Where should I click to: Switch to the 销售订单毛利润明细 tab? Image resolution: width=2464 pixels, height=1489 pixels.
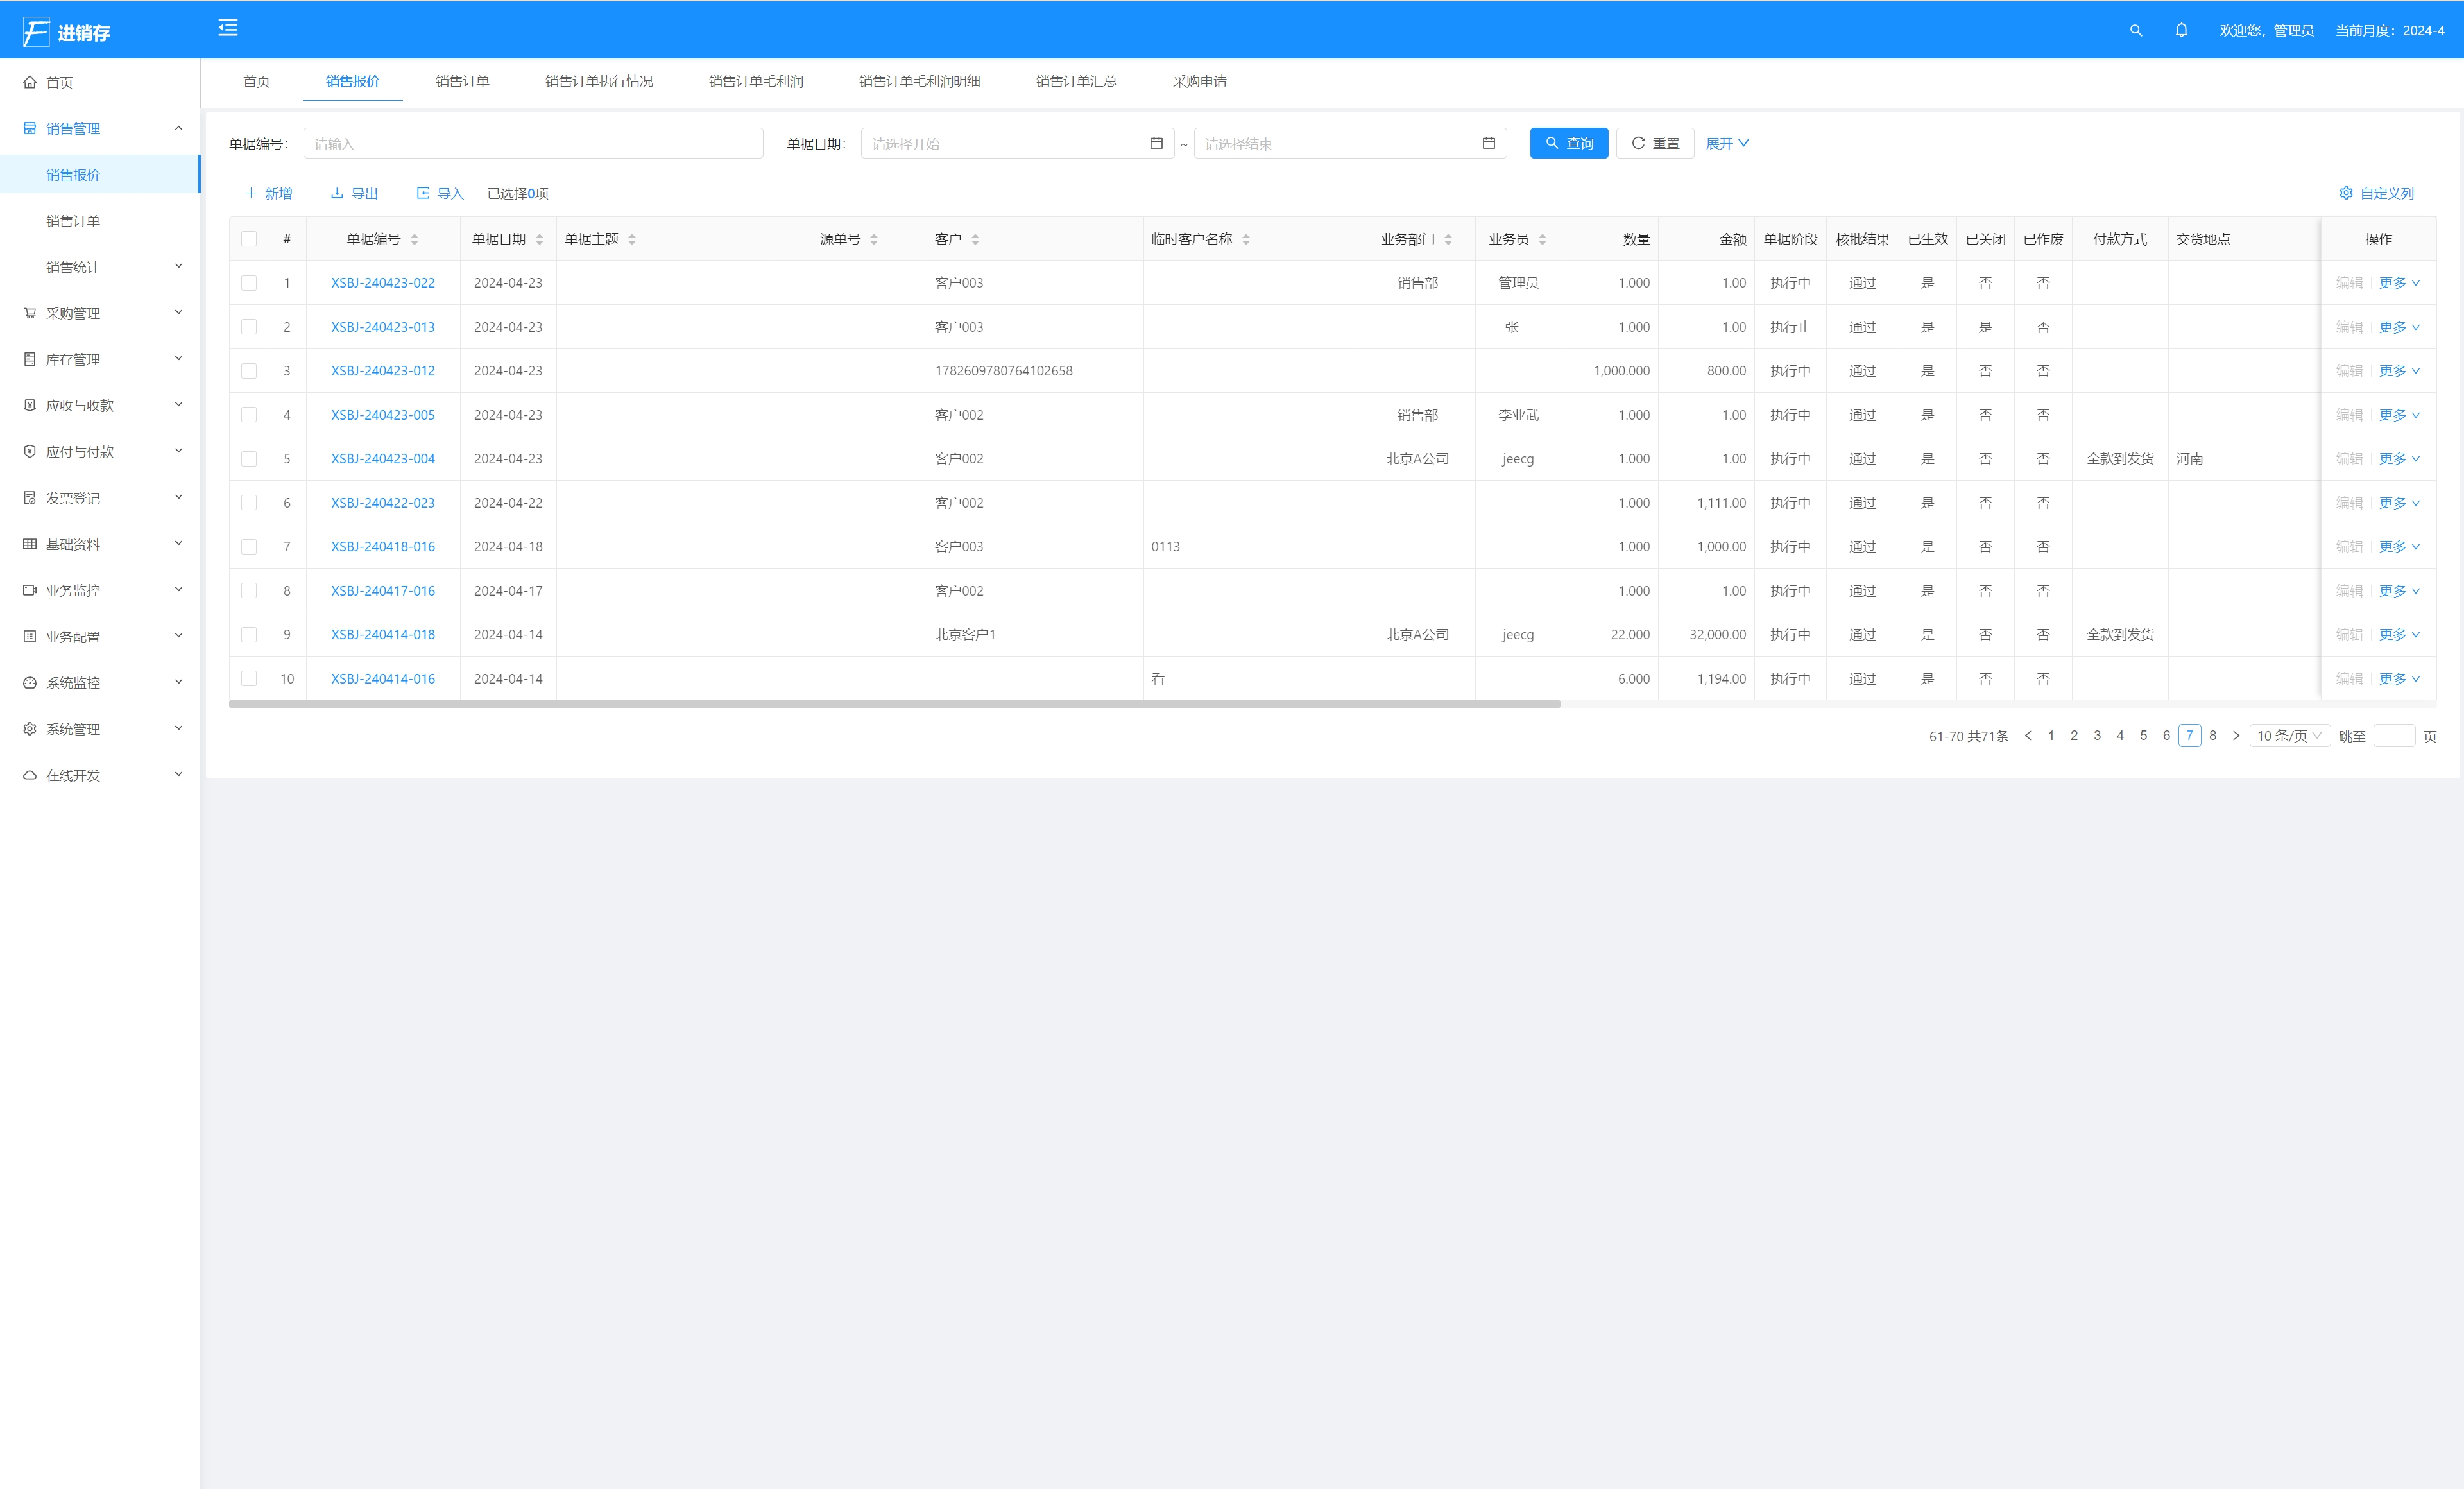(x=919, y=81)
